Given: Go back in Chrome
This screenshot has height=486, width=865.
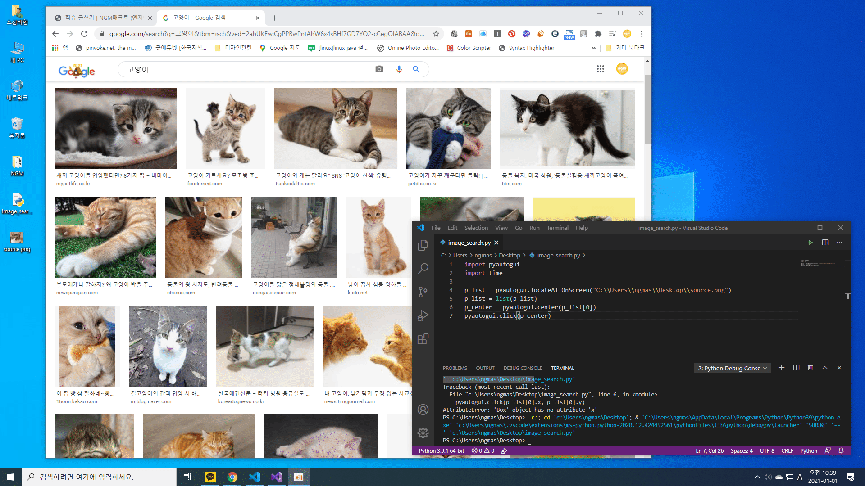Looking at the screenshot, I should (55, 34).
